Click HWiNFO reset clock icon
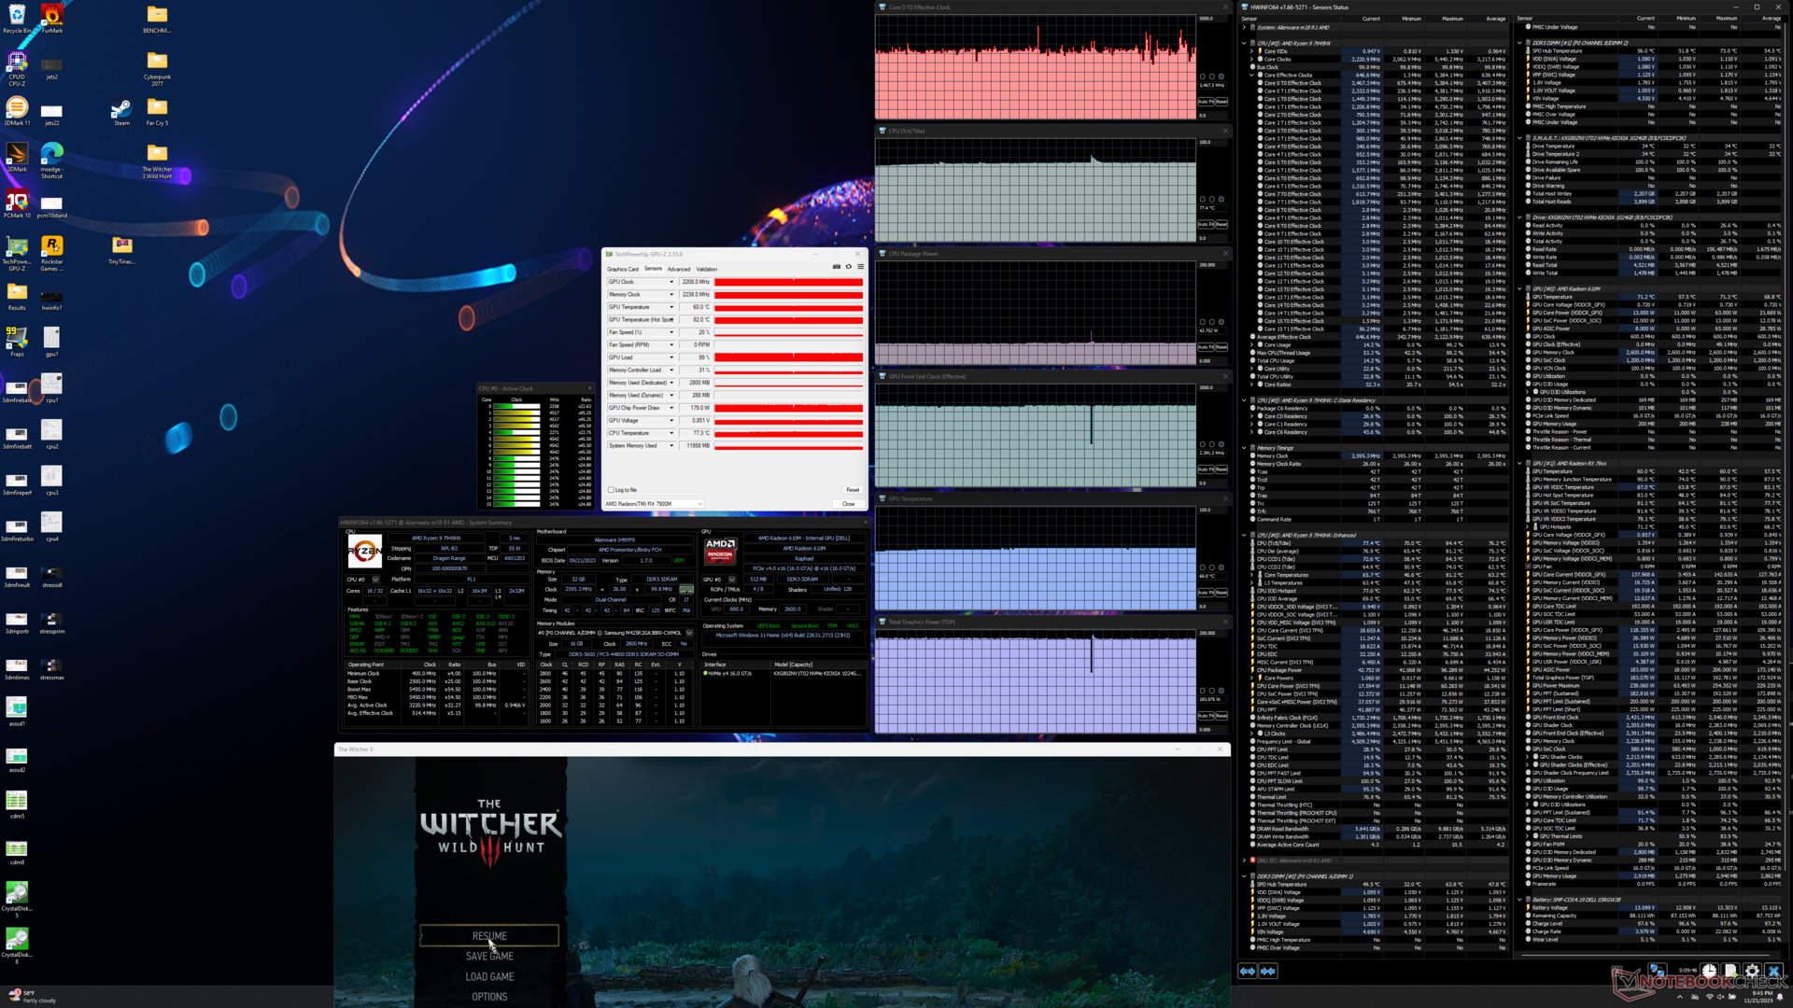 [x=1709, y=971]
